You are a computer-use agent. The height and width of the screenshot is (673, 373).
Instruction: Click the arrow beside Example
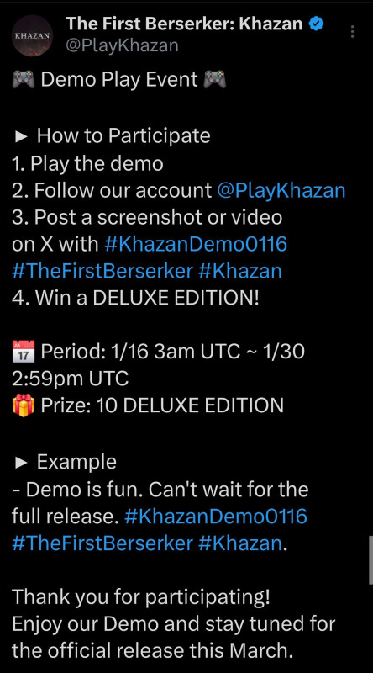21,463
